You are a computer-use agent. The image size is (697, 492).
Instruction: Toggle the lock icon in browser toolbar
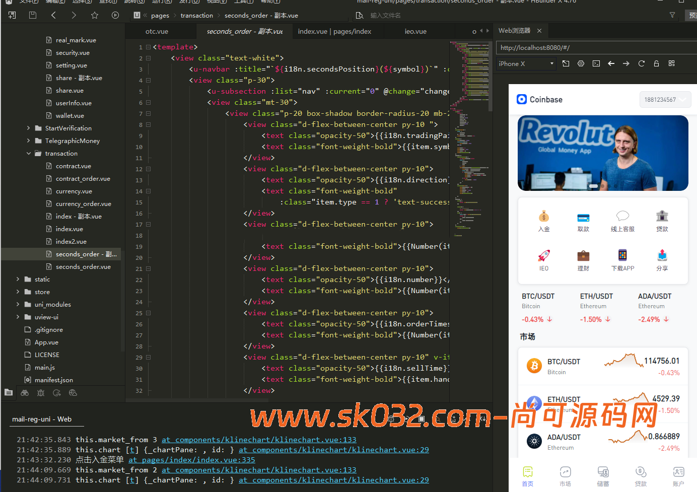pos(656,63)
